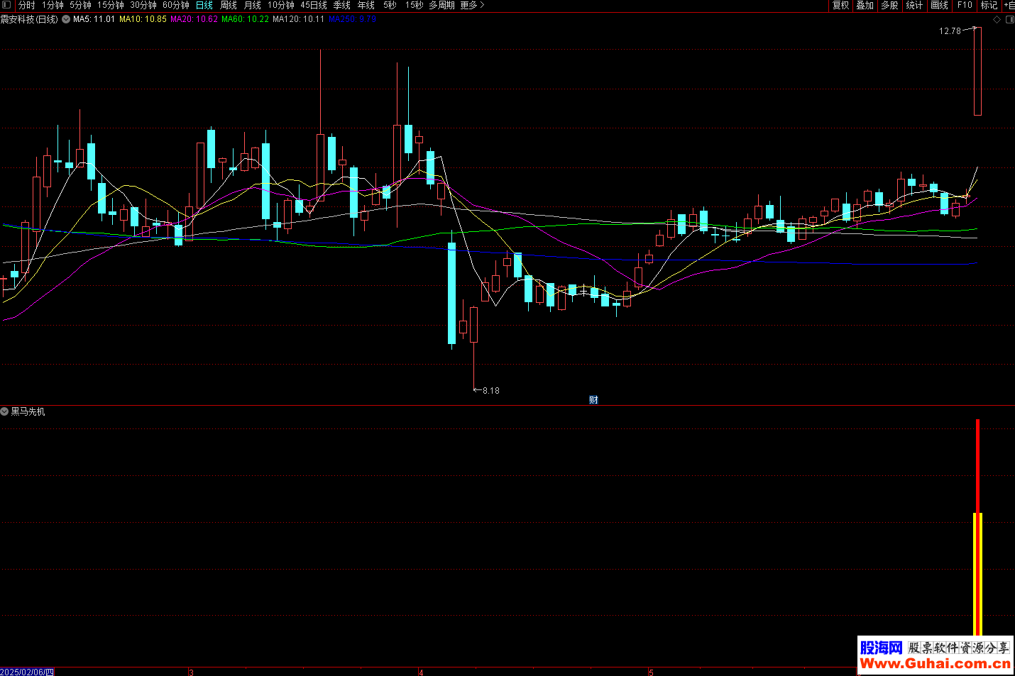Click the 叠加 overlay button
The image size is (1015, 676).
click(x=865, y=5)
